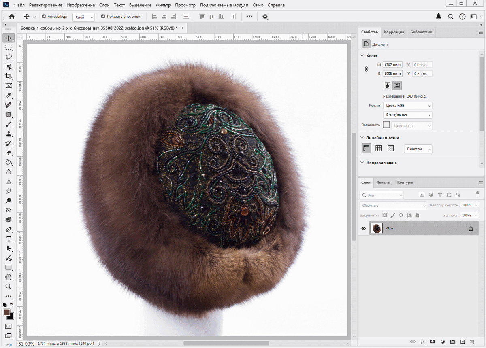Click the foreground color swatch
The image size is (486, 348).
[7, 312]
